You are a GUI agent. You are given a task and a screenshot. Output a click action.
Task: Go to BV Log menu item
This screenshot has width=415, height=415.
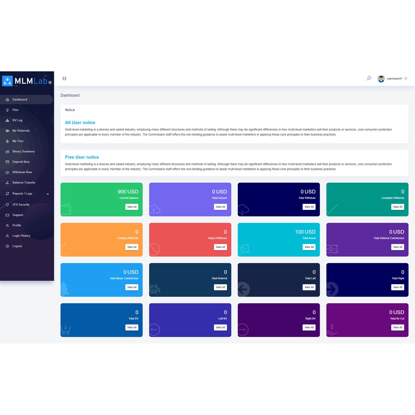pos(17,120)
